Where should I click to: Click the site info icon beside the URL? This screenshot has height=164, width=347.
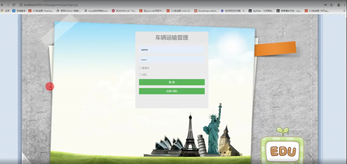pyautogui.click(x=21, y=5)
